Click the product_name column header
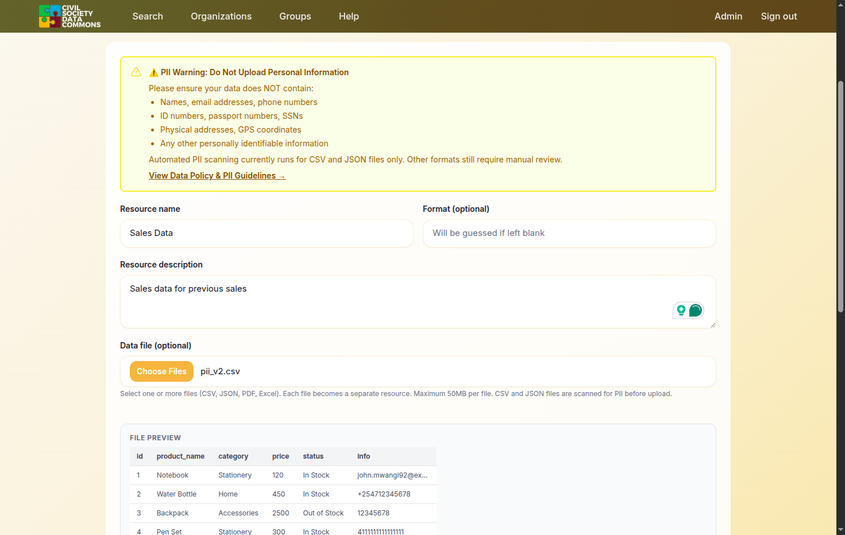Screen dimensions: 845x535 point(180,456)
